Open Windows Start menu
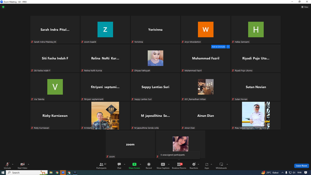The width and height of the screenshot is (311, 175). [3, 173]
